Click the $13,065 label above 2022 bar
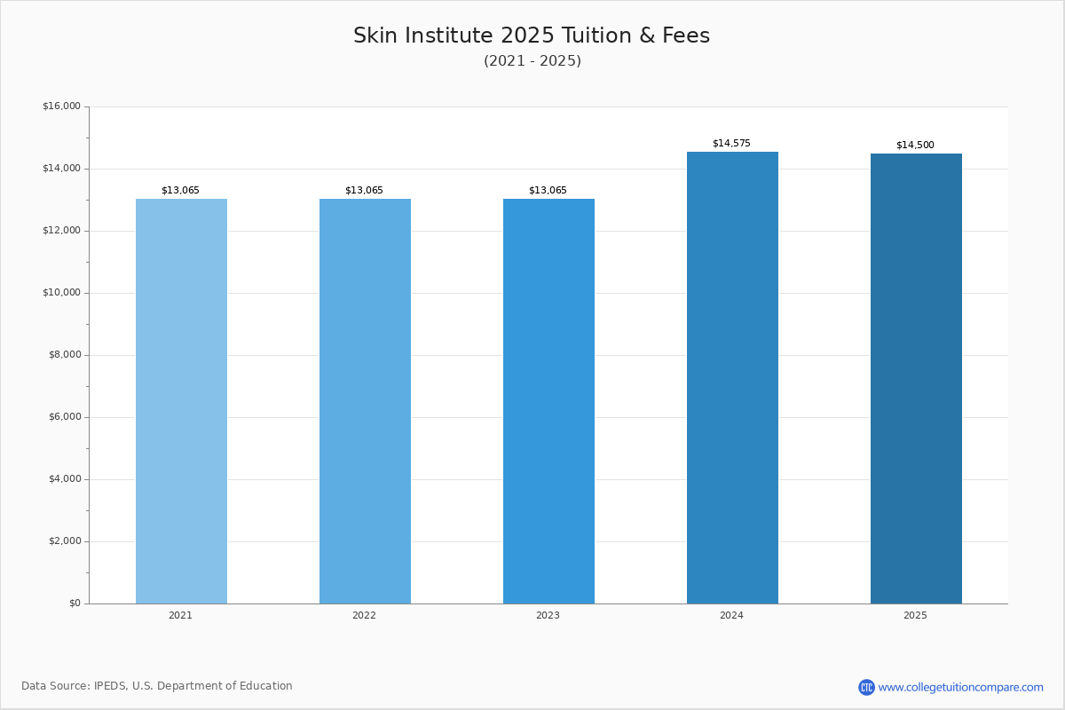The width and height of the screenshot is (1065, 710). tap(364, 190)
